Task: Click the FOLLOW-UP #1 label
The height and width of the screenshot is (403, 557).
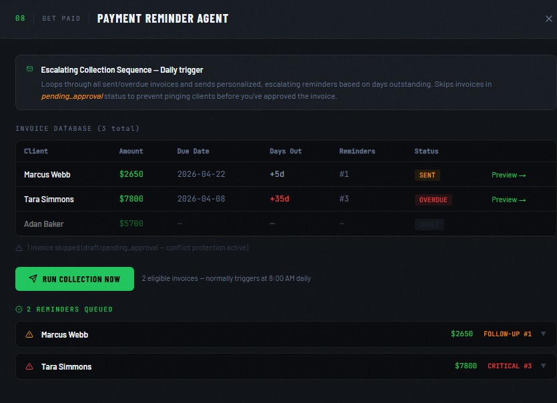Action: [507, 334]
